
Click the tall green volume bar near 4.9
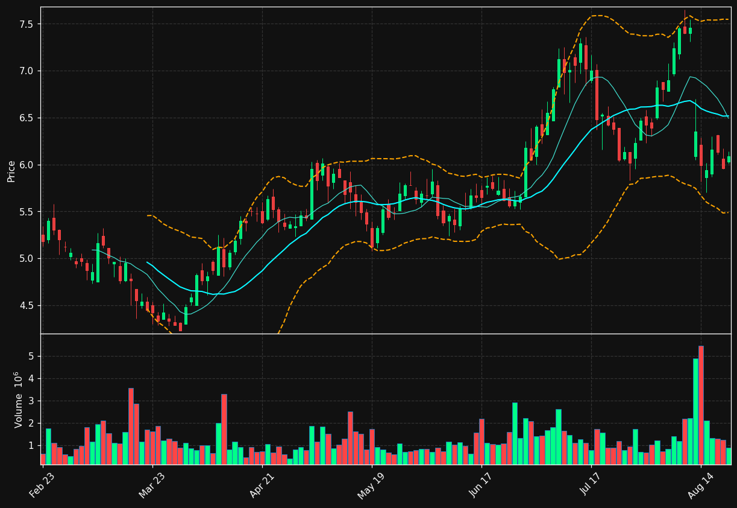(695, 411)
